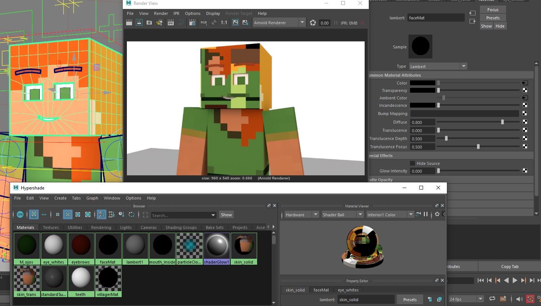Select the shaderGlow1 material swatch
541x306 pixels.
point(217,249)
